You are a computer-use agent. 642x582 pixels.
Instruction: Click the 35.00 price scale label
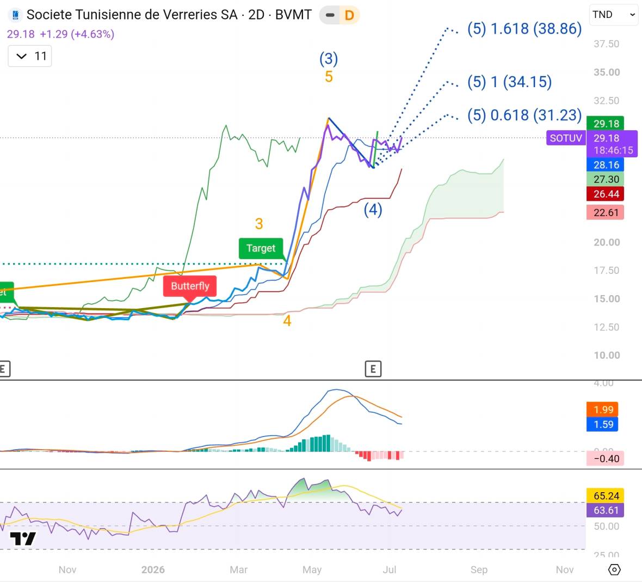pyautogui.click(x=607, y=72)
